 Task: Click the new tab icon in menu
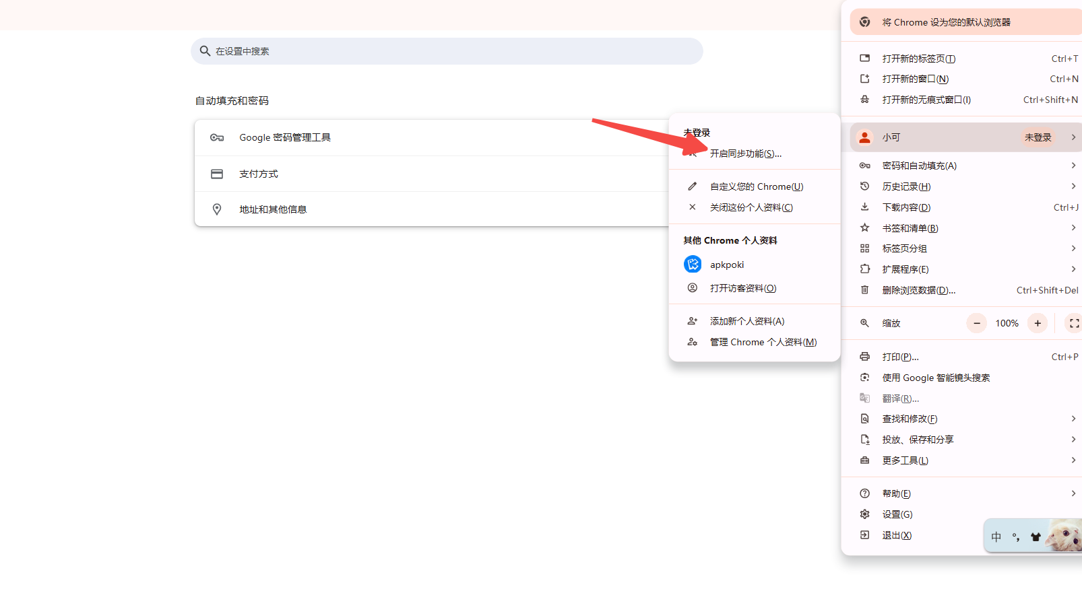(865, 59)
